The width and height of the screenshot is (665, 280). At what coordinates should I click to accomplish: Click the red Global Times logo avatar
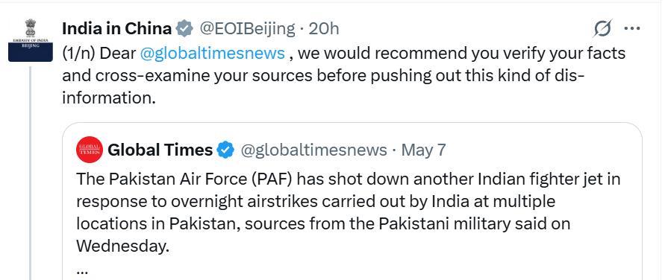[90, 150]
